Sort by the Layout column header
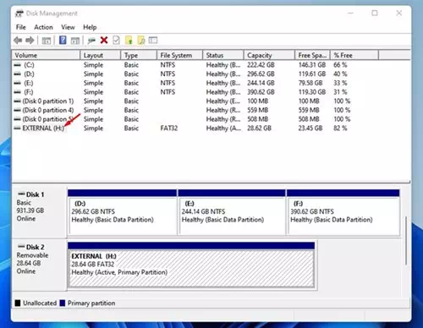This screenshot has width=423, height=328. 101,55
